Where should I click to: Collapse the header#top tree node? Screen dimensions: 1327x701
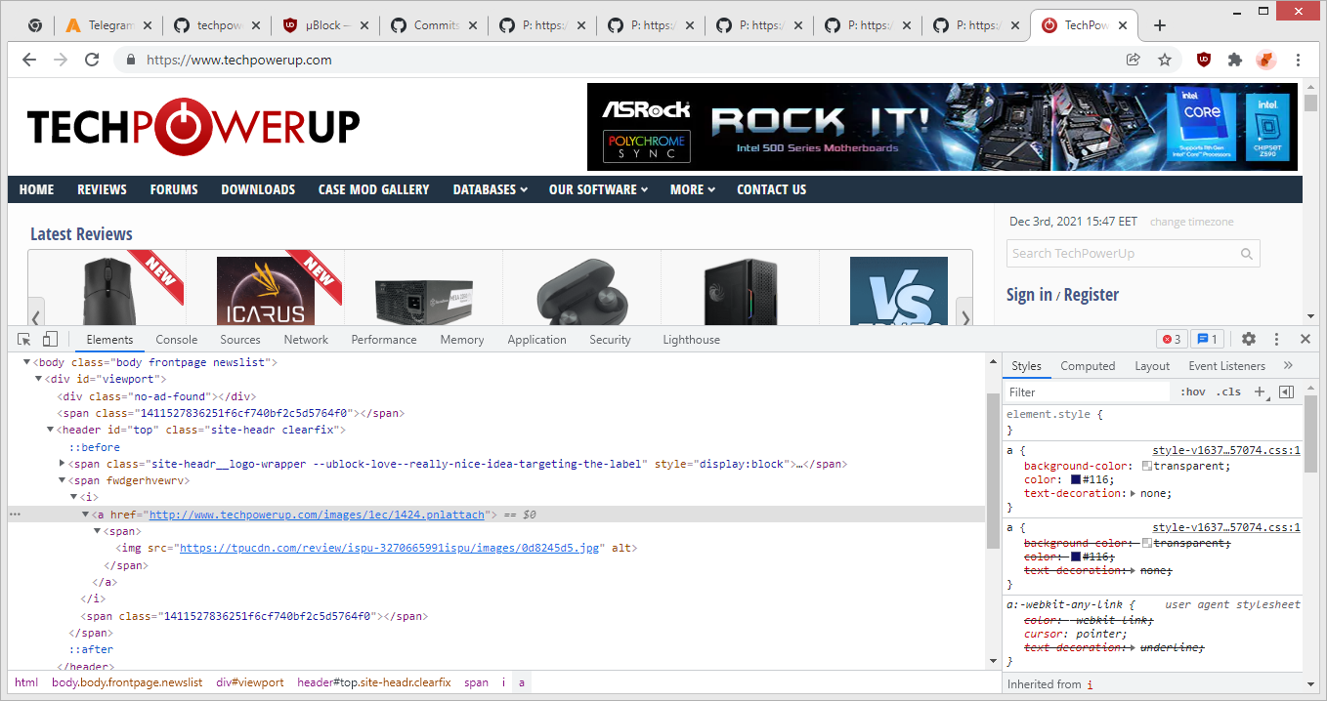[x=50, y=430]
